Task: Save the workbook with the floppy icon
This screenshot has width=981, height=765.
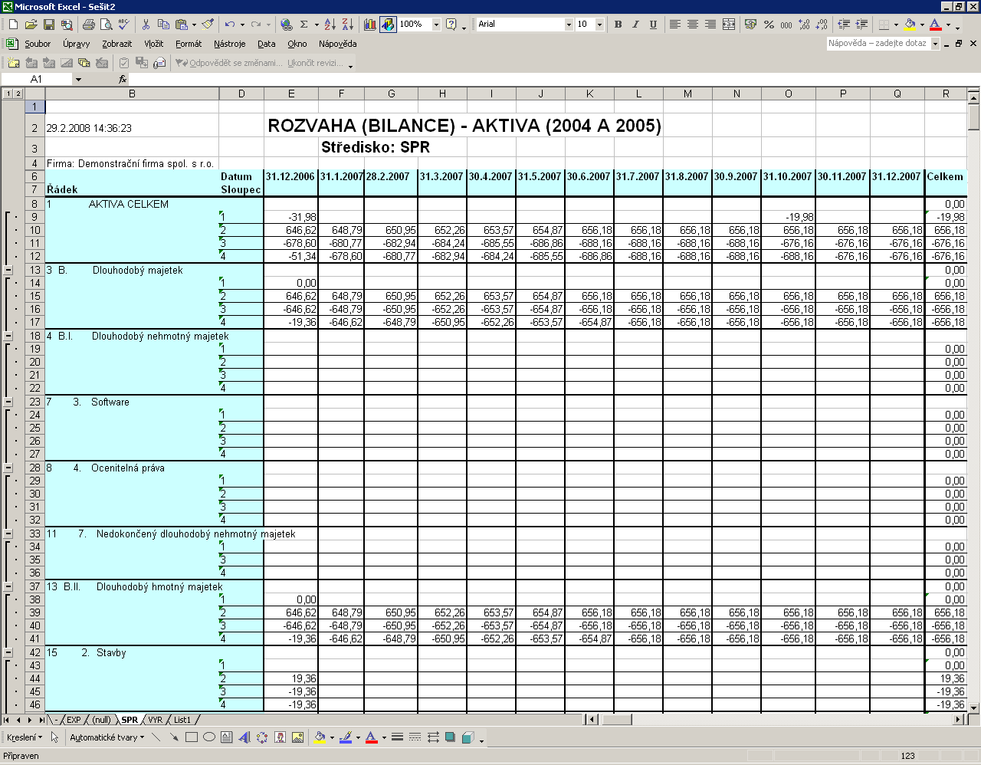Action: coord(49,25)
